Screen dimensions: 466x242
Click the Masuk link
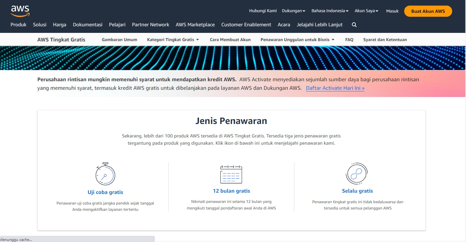click(392, 11)
